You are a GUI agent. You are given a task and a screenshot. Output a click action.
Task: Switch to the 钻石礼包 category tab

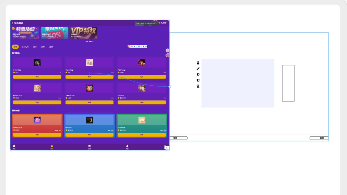[x=25, y=47]
